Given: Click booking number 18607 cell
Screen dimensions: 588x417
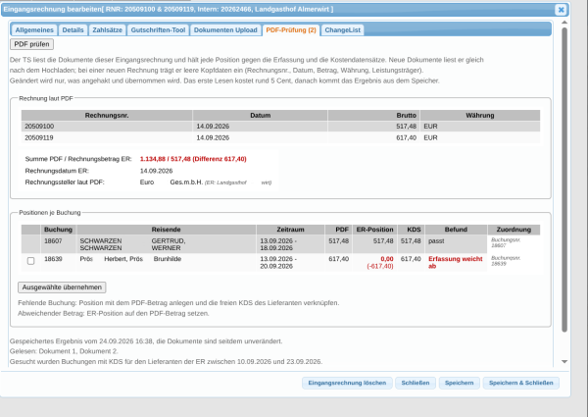Looking at the screenshot, I should pyautogui.click(x=58, y=244).
